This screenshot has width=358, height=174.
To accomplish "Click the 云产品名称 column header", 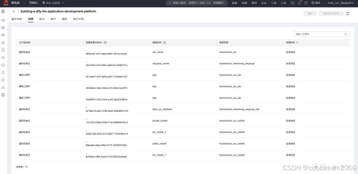I will coord(25,43).
